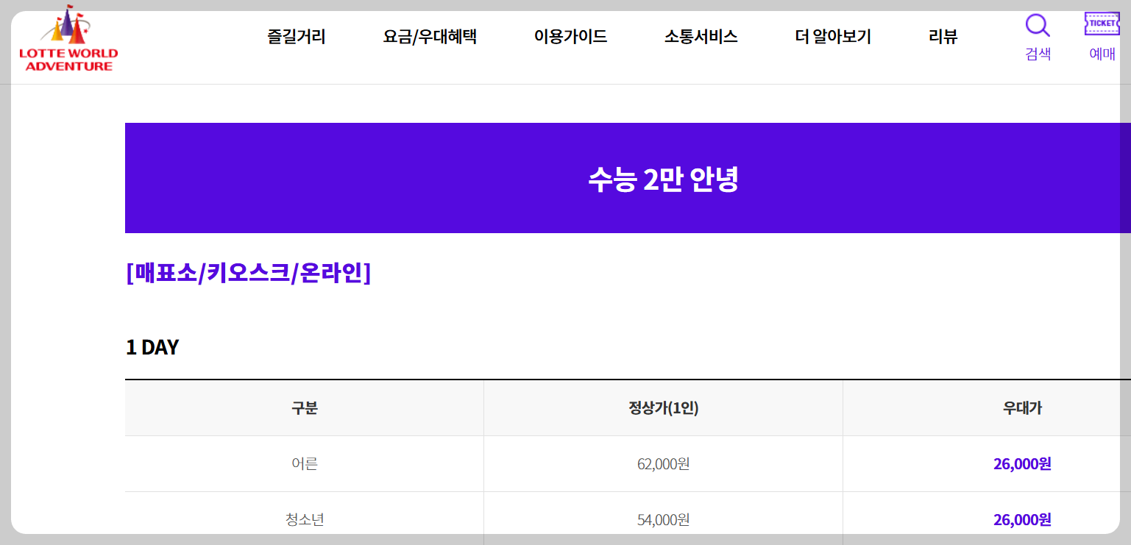
Task: Select the 1 DAY section title
Action: 152,346
